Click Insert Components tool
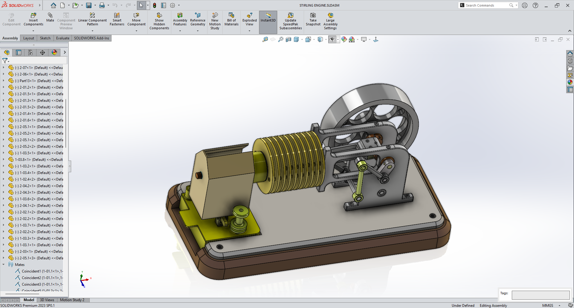The image size is (574, 308). 33,19
